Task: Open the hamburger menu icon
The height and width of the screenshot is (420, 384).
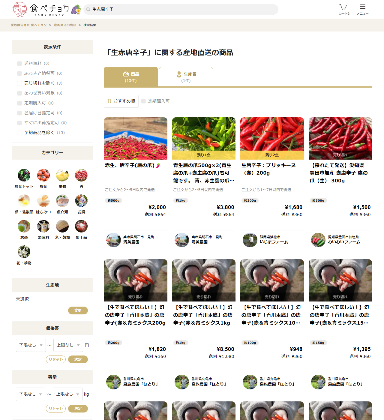Action: tap(362, 9)
